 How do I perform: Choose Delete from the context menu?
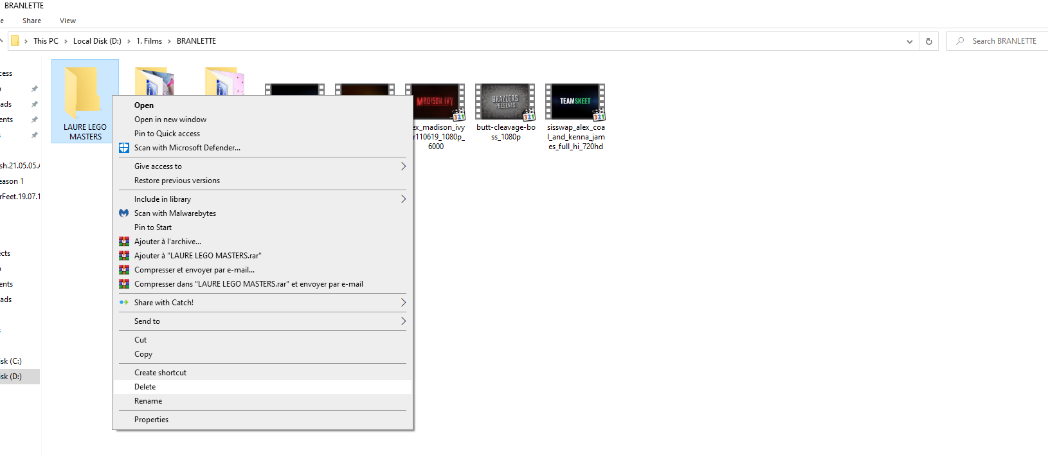[145, 387]
